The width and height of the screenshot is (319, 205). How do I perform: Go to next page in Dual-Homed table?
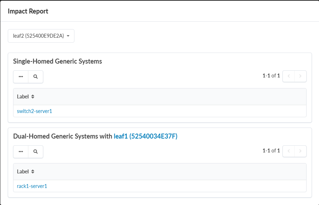click(x=300, y=151)
